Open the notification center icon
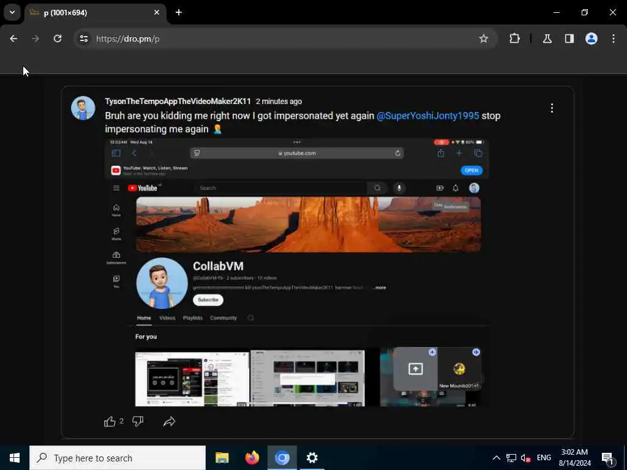This screenshot has height=470, width=627. click(x=608, y=458)
